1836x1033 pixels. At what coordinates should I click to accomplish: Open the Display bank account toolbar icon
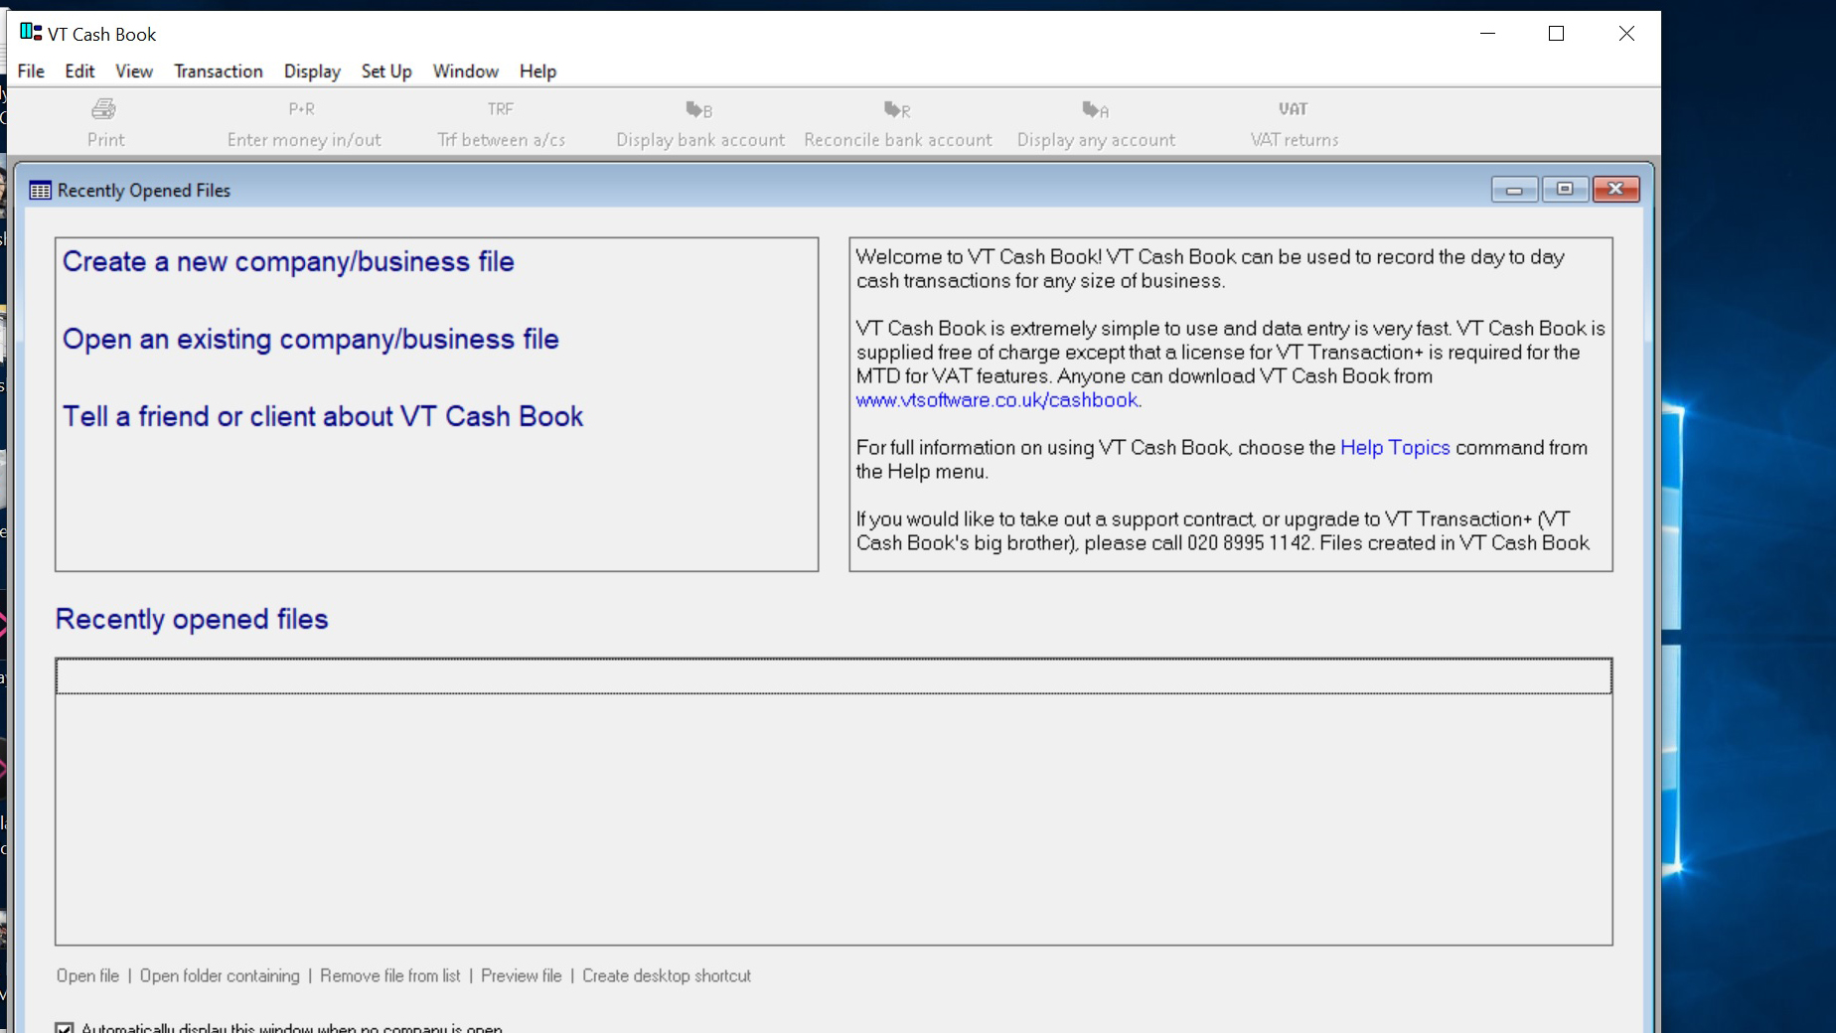698,109
